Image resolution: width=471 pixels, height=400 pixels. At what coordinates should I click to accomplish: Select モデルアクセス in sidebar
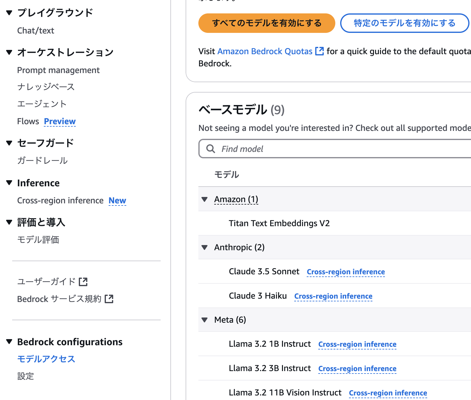pos(46,359)
